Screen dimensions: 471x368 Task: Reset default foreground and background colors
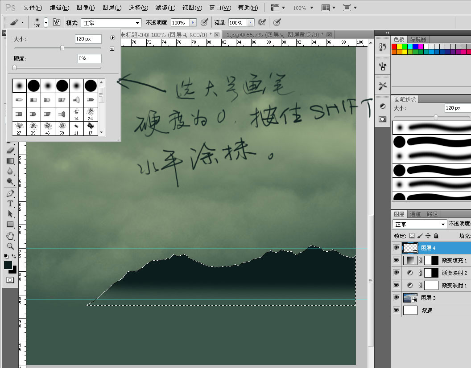(6, 256)
